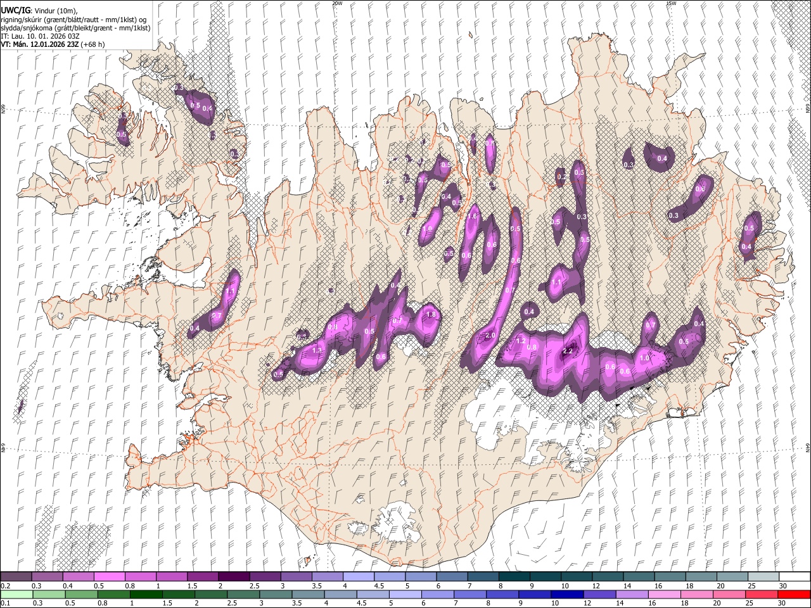811x608 pixels.
Task: Click the 'UWC/IG: Vindur (10m)' title text
Action: point(39,10)
